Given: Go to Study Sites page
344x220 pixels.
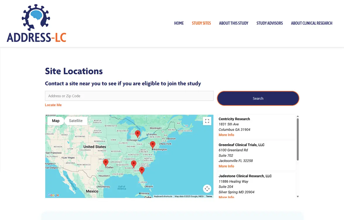Looking at the screenshot, I should (x=201, y=23).
